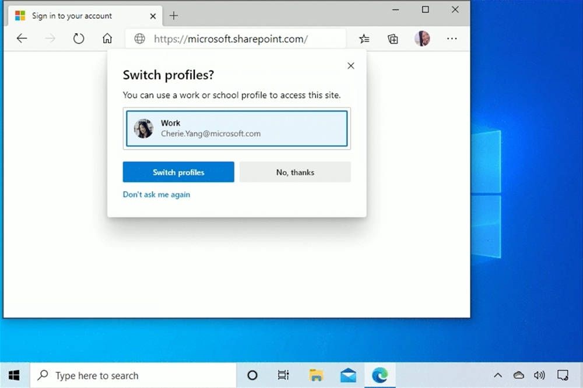Viewport: 583px width, 388px height.
Task: Minimize the Edge browser window
Action: [x=396, y=10]
